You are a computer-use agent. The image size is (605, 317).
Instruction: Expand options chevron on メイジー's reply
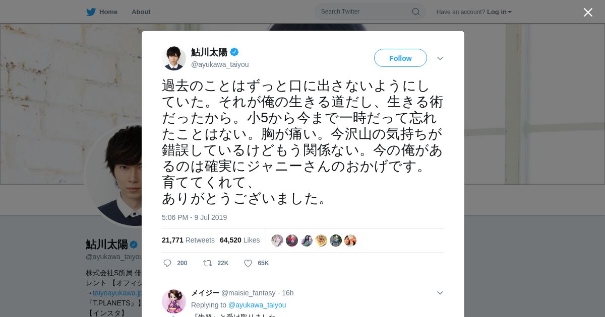pyautogui.click(x=440, y=293)
